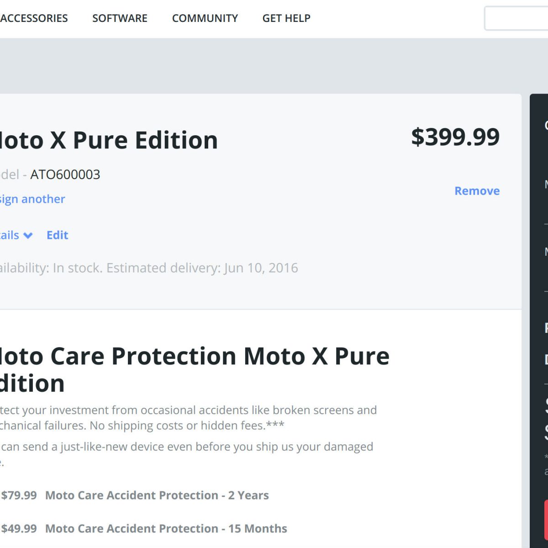Expand product details with the chevron arrow
This screenshot has height=548, width=548.
[x=27, y=236]
